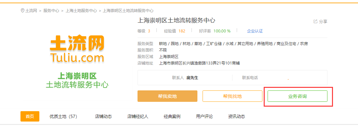The image size is (358, 129).
Task: Click the 帮我找地 button
Action: (x=232, y=96)
